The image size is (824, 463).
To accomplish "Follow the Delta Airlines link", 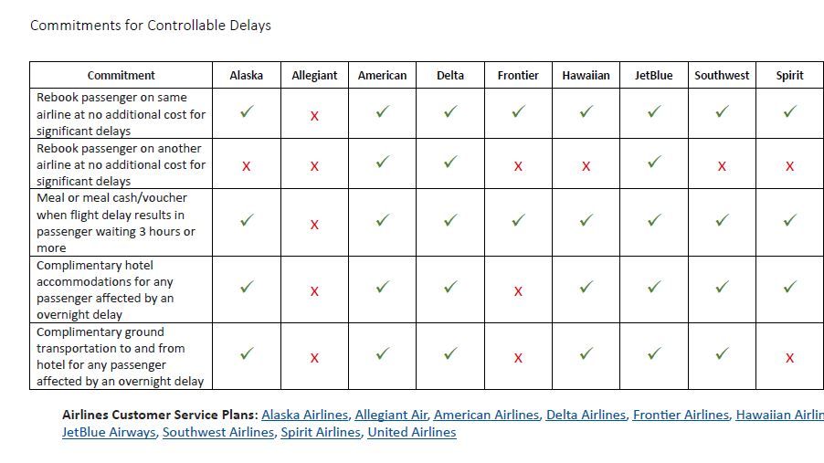I will coord(586,415).
